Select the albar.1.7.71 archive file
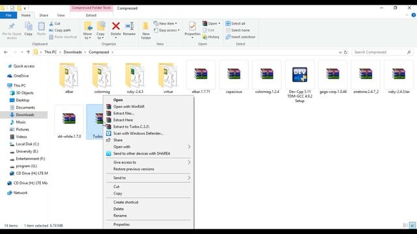This screenshot has height=234, width=417. point(201,77)
